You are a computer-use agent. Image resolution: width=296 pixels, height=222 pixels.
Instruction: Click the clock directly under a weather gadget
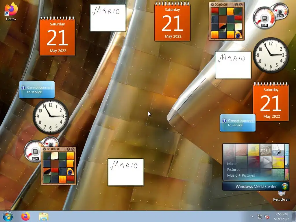51,116
